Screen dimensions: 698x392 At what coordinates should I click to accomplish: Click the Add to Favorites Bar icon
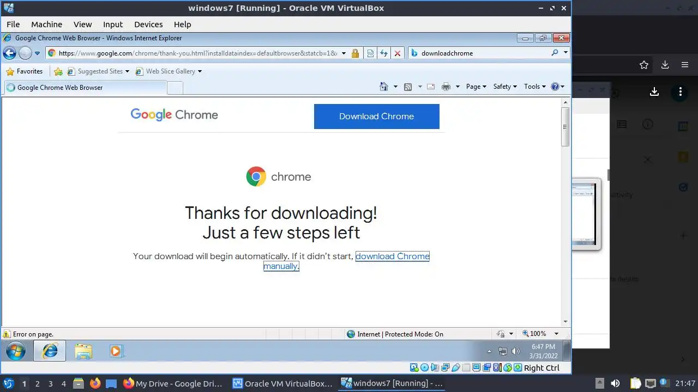[x=58, y=71]
